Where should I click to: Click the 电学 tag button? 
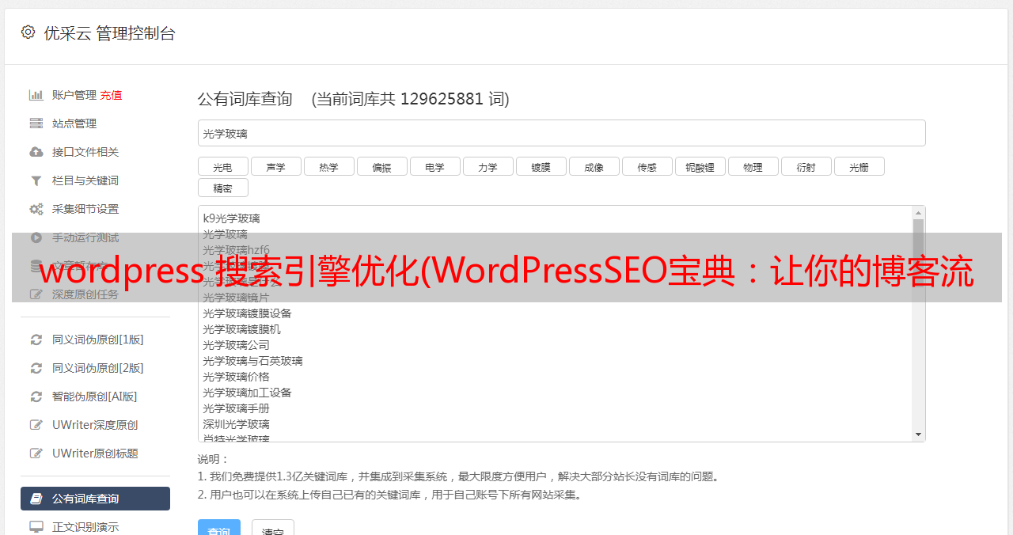[x=435, y=166]
